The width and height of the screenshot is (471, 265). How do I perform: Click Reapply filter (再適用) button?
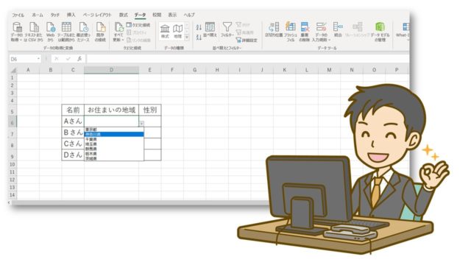245,32
